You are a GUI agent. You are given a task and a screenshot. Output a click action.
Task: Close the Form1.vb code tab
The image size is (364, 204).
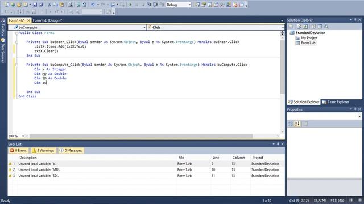pos(28,20)
